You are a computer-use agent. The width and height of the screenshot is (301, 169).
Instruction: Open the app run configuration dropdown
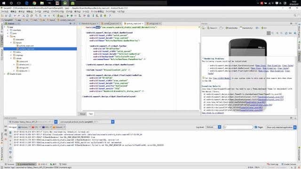61,15
